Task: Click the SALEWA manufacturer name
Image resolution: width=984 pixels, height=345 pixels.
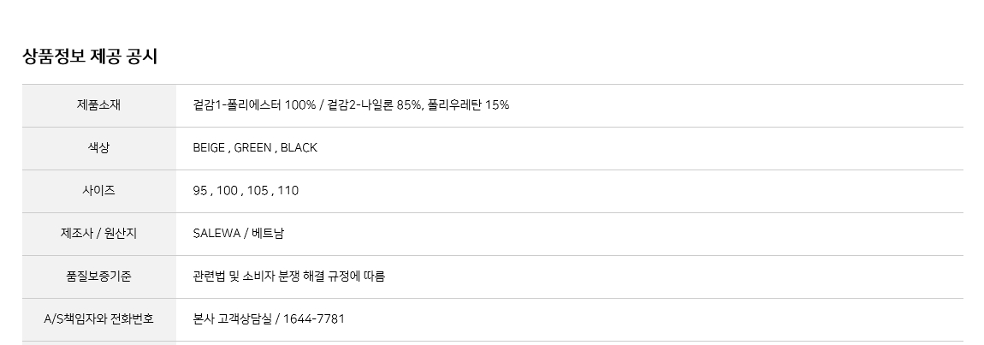Action: tap(216, 234)
